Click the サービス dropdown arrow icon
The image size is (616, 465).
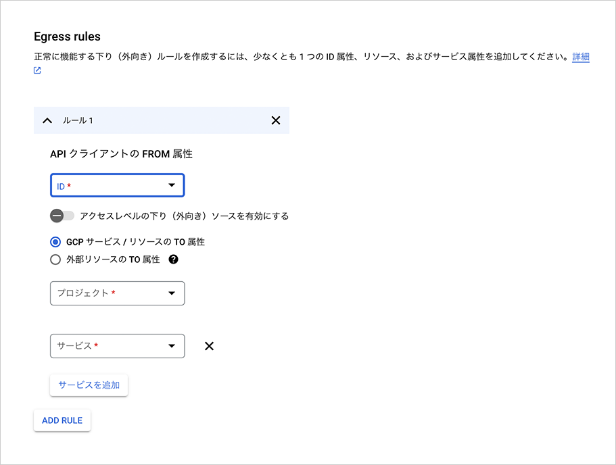(172, 346)
